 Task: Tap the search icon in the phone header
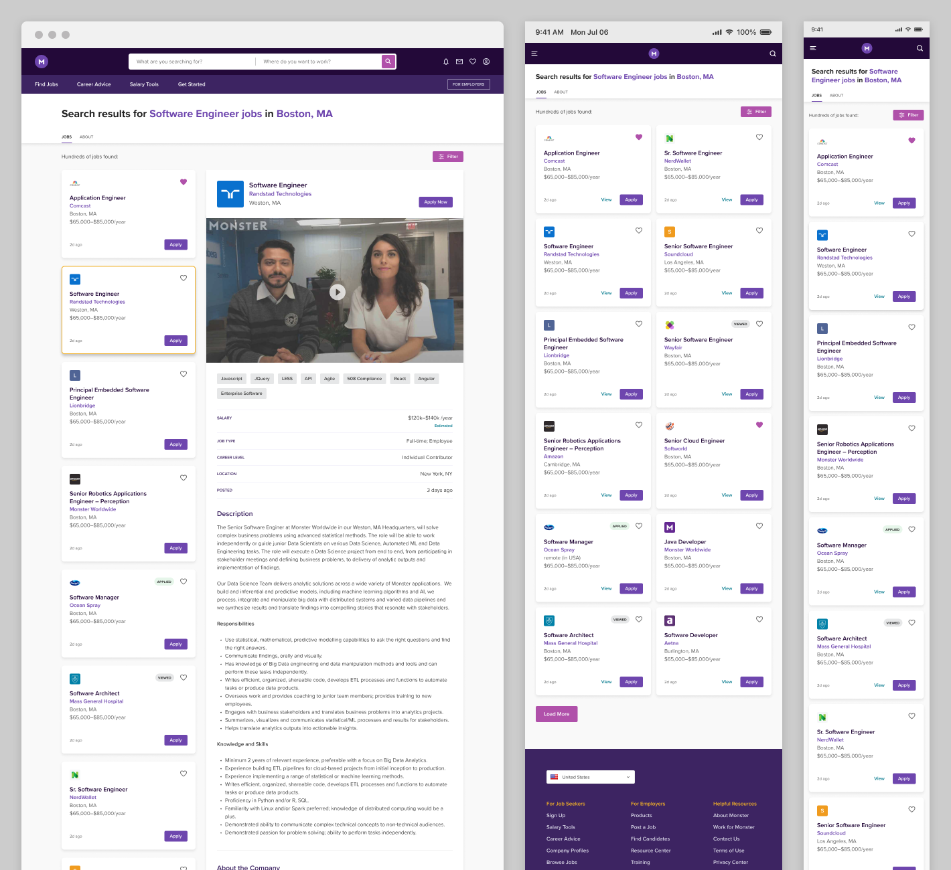pyautogui.click(x=920, y=48)
